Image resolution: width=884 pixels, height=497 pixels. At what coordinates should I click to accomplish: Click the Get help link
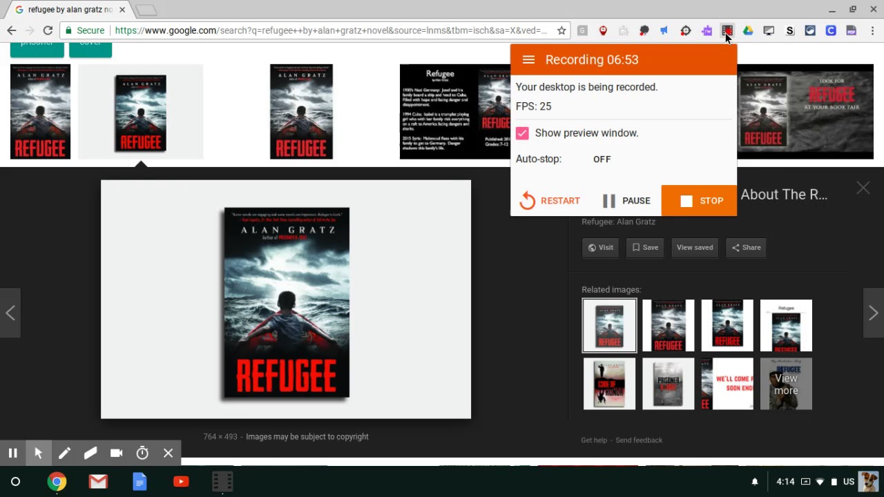pyautogui.click(x=594, y=440)
